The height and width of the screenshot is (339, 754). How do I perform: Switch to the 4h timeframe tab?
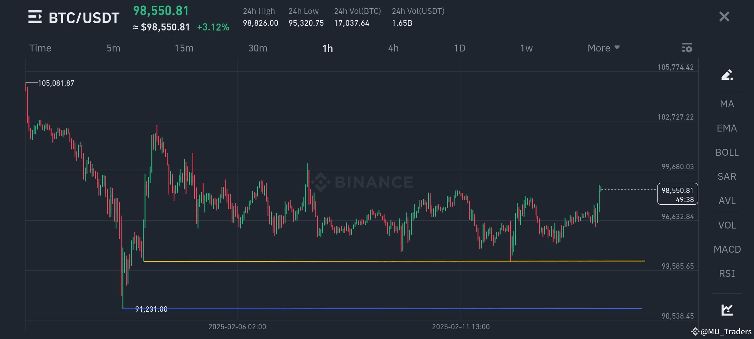click(393, 48)
